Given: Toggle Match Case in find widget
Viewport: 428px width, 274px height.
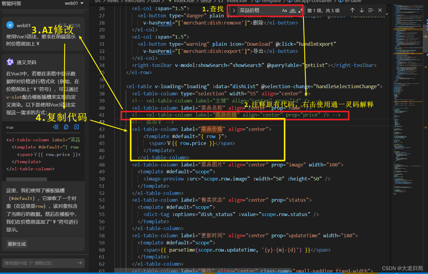Looking at the screenshot, I should (x=284, y=10).
